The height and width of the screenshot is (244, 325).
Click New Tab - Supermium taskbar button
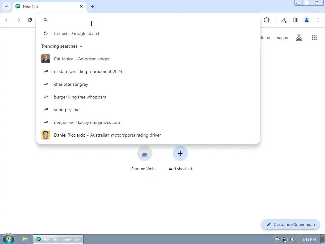point(58,239)
